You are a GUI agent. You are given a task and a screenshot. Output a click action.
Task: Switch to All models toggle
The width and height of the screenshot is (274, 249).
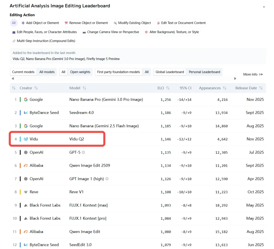tap(47, 72)
